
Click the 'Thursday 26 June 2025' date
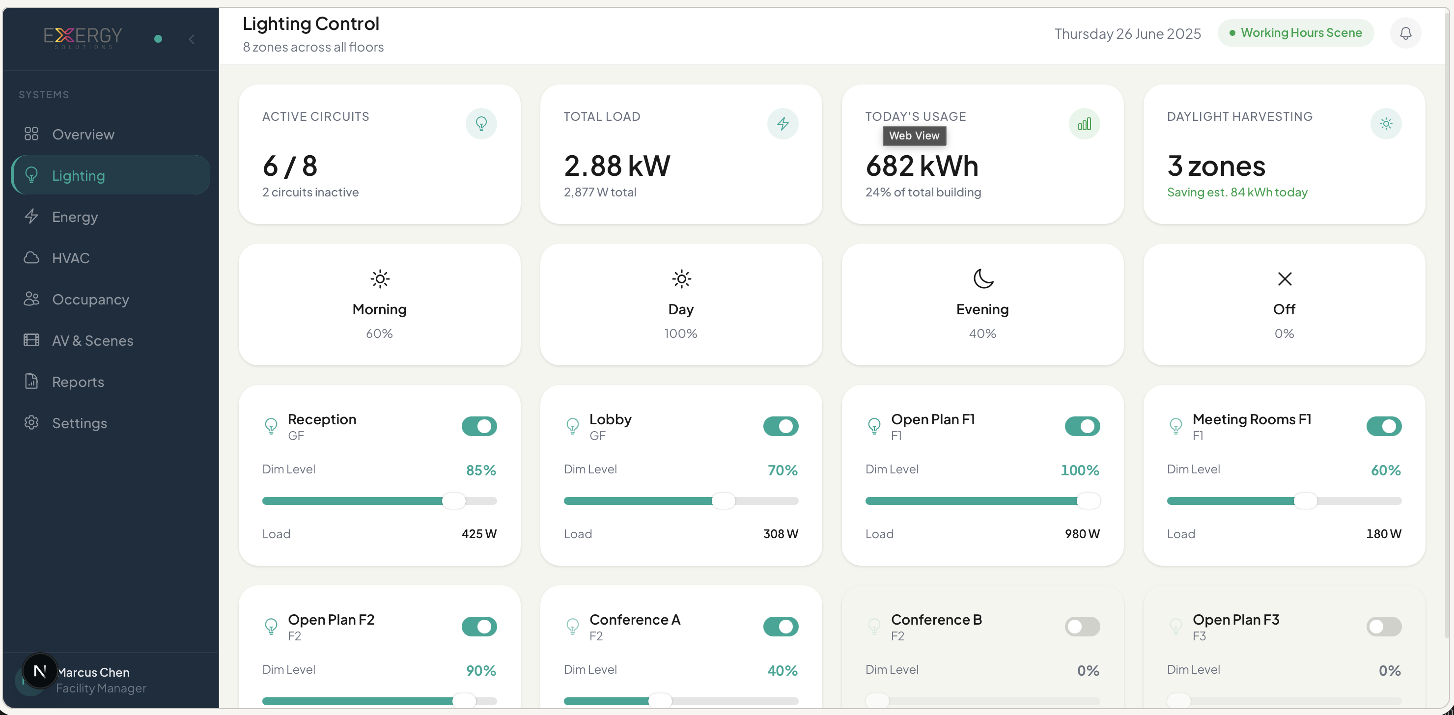[1127, 34]
